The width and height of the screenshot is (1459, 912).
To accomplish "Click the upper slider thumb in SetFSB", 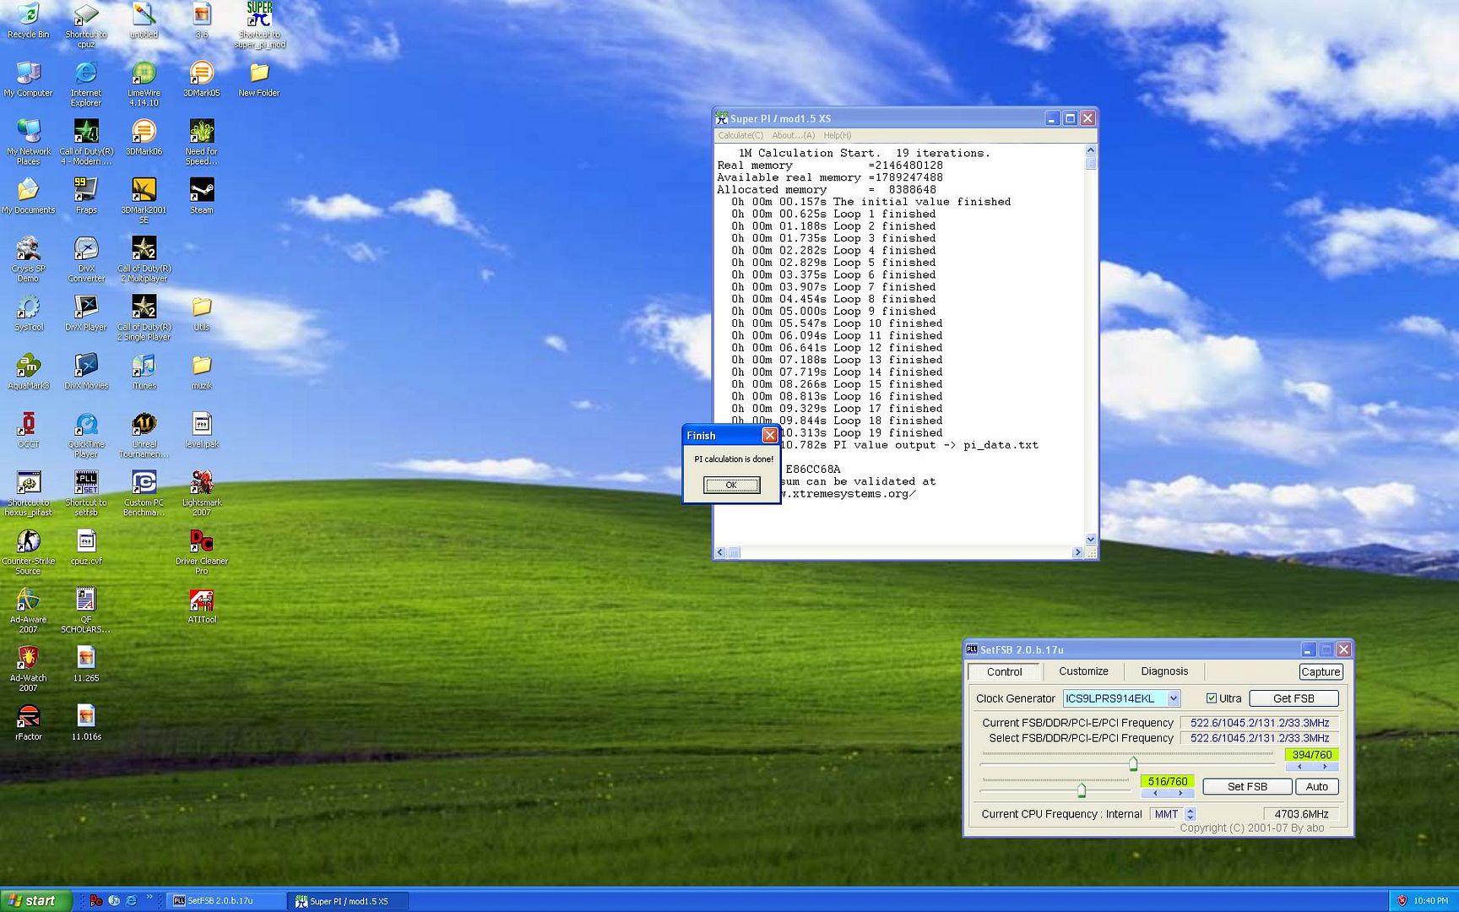I will pyautogui.click(x=1133, y=763).
